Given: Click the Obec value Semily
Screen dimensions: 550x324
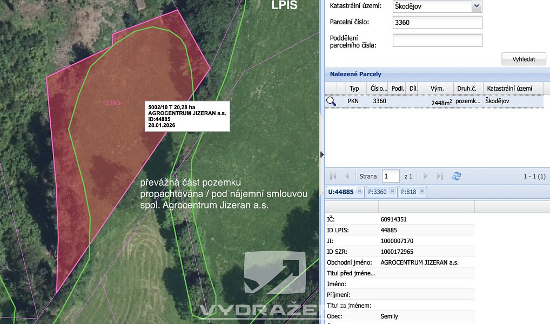Looking at the screenshot, I should click(x=389, y=316).
